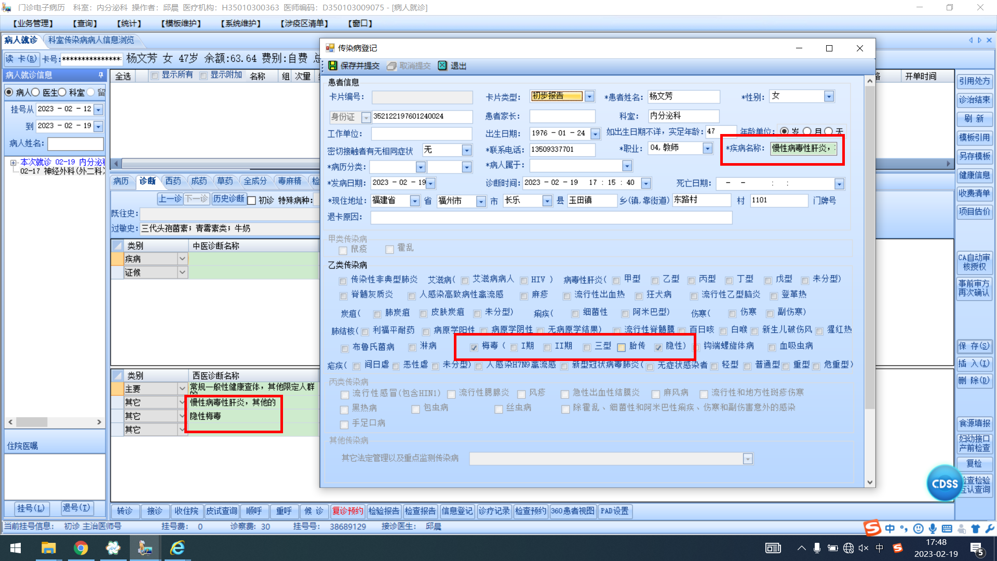Check the 胎传 syphilis checkbox
Viewport: 997px width, 561px height.
(621, 348)
